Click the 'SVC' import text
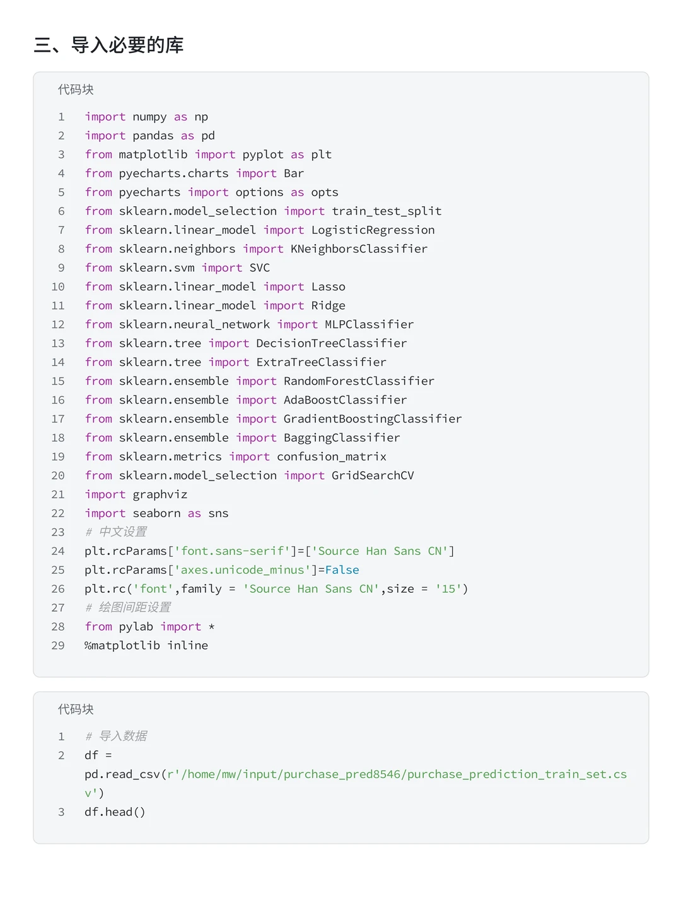This screenshot has height=908, width=681. point(259,268)
